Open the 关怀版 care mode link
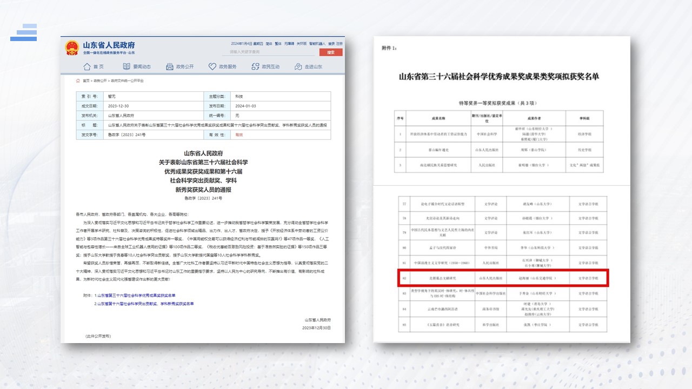This screenshot has width=692, height=389. pyautogui.click(x=302, y=43)
